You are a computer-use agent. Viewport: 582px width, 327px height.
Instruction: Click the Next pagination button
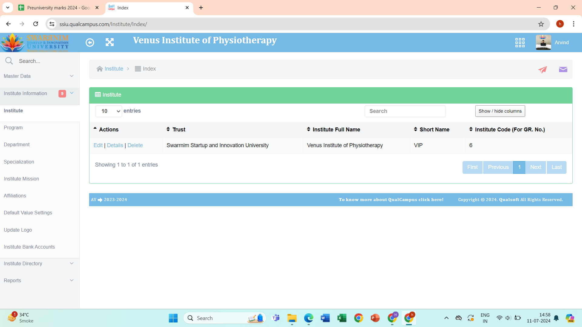[536, 167]
